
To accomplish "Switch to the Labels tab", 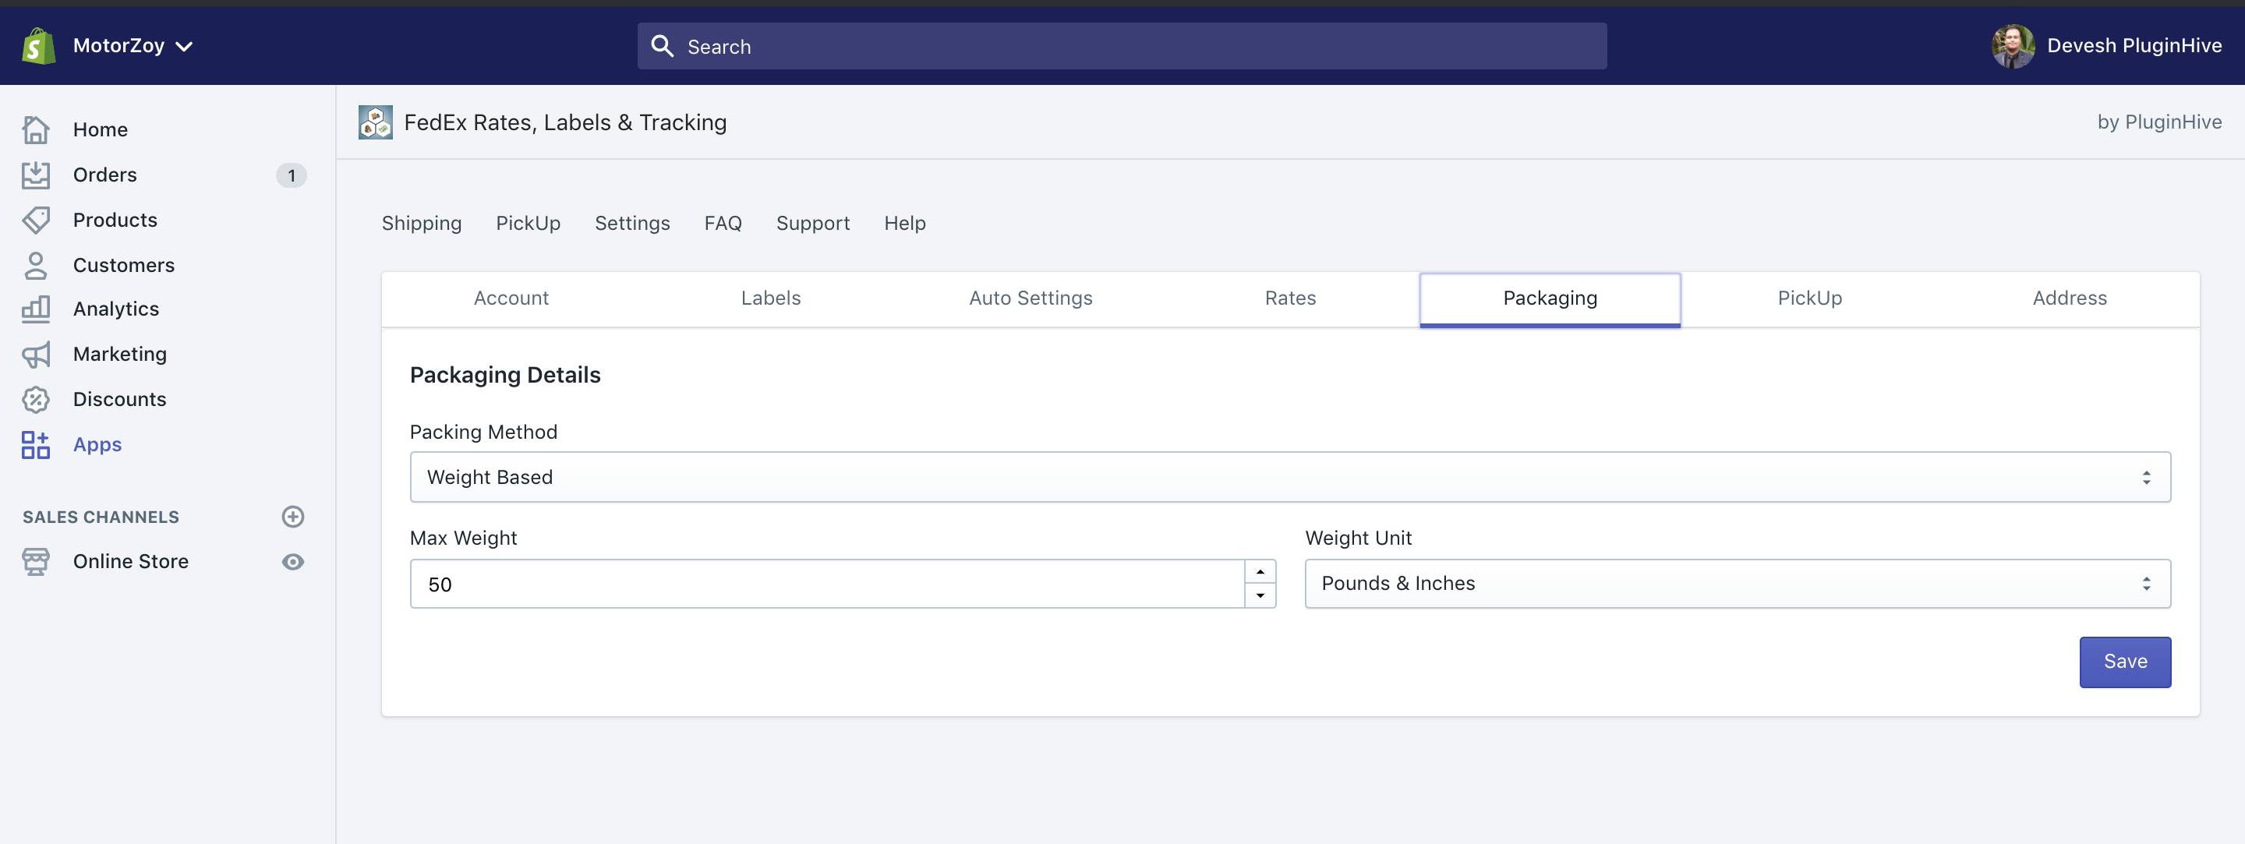I will click(771, 298).
